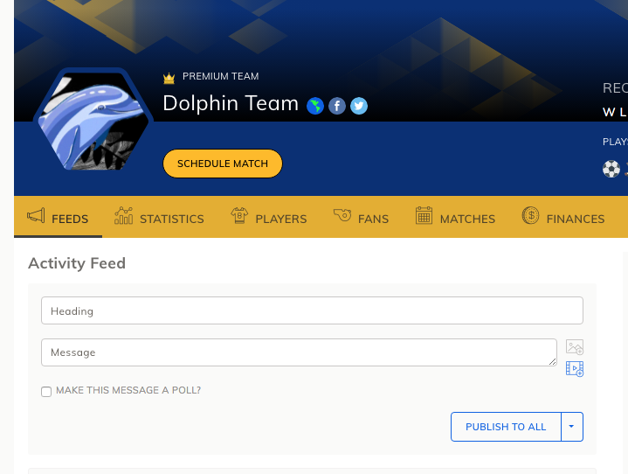Click the Publish To All button
Screen dimensions: 628x474
coord(506,427)
